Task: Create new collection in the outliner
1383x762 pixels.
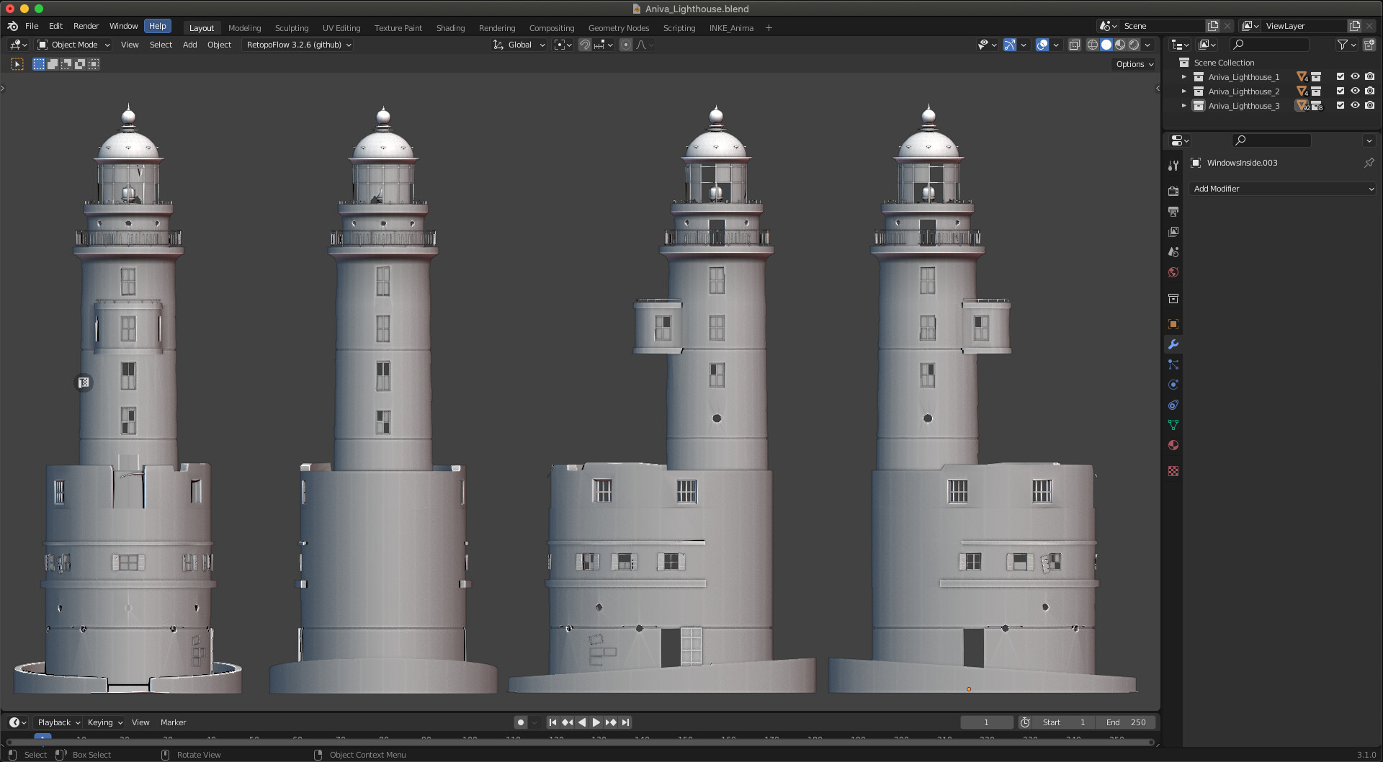Action: 1369,45
